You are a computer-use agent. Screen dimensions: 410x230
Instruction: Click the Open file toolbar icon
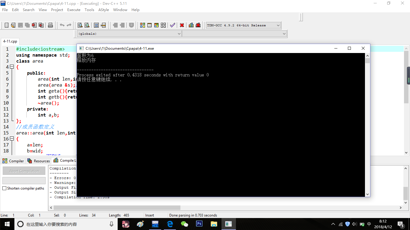(x=13, y=25)
